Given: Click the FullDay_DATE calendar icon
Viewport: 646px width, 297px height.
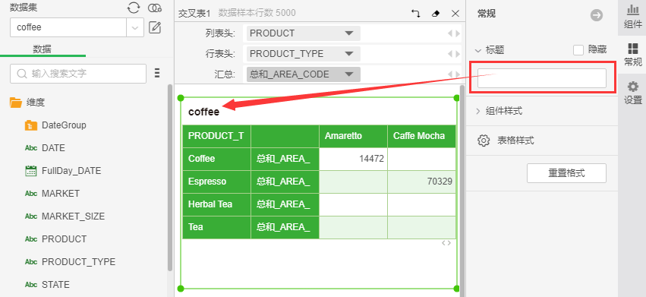Looking at the screenshot, I should tap(31, 171).
